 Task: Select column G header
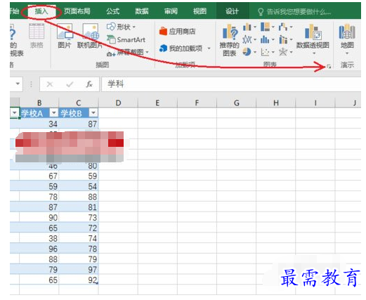pyautogui.click(x=237, y=103)
